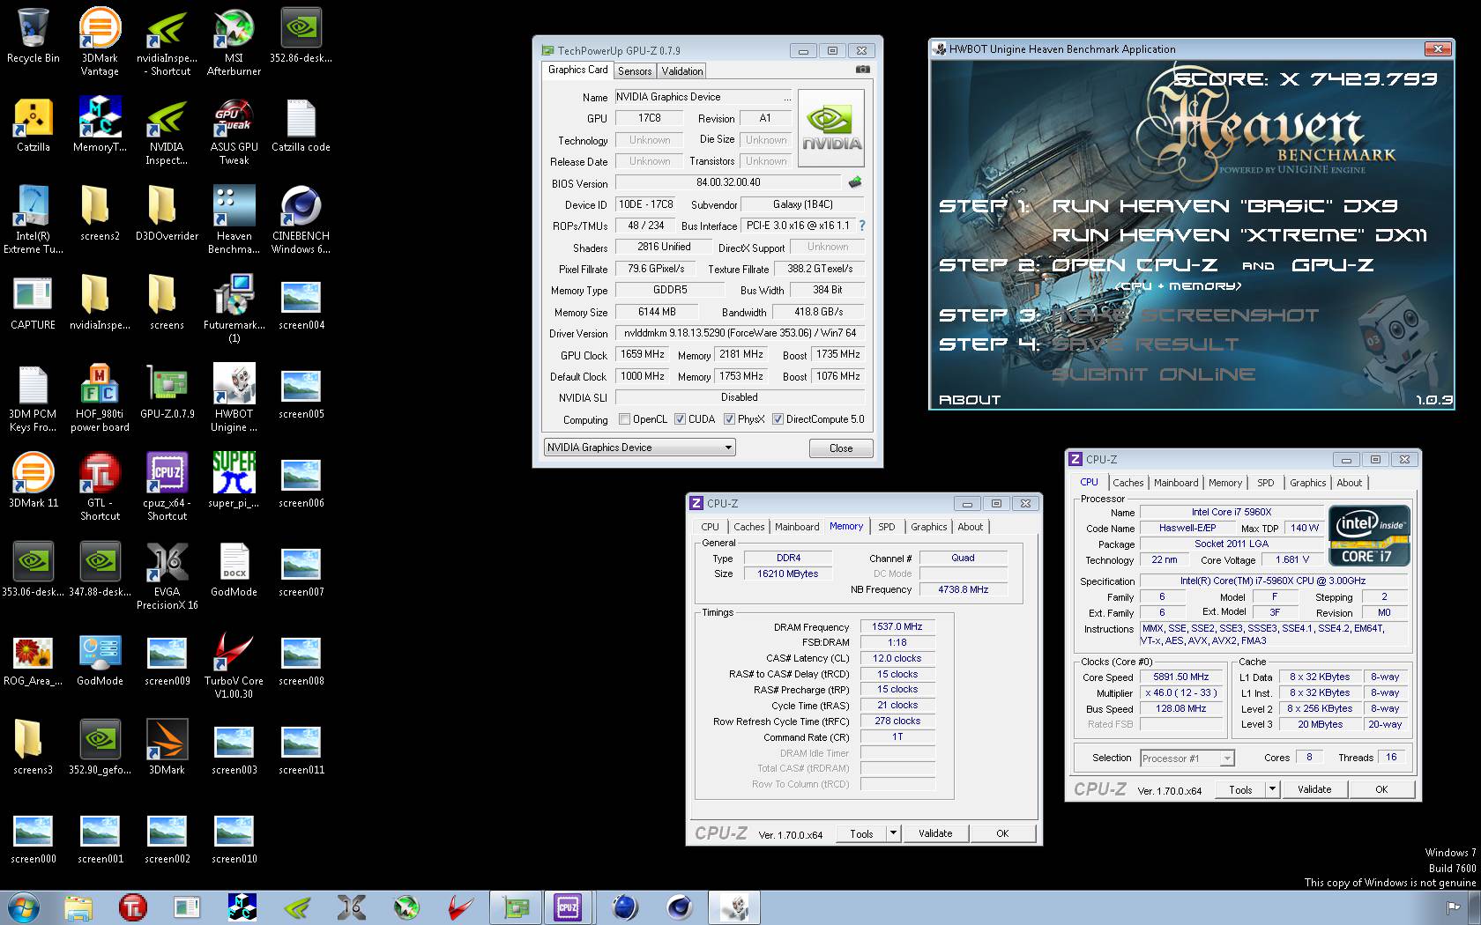Screen dimensions: 1481x925
Task: Open the Recycle Bin desktop icon
Action: pyautogui.click(x=33, y=36)
